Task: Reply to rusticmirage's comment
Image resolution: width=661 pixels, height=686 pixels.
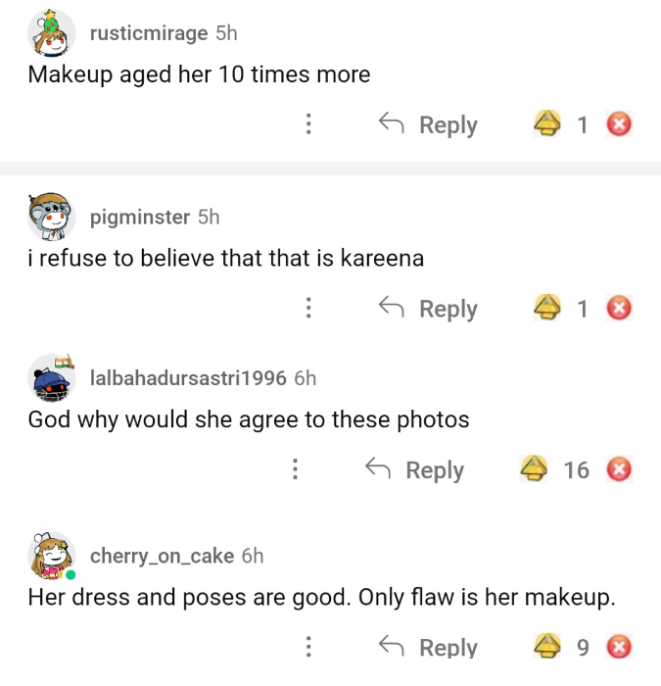Action: pos(429,124)
